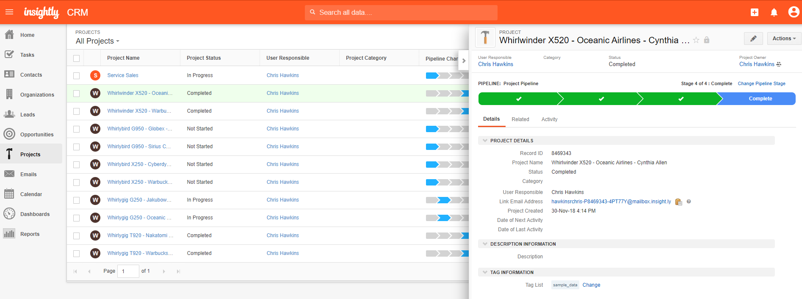Click the pencil edit project button
The width and height of the screenshot is (802, 299).
pyautogui.click(x=753, y=39)
